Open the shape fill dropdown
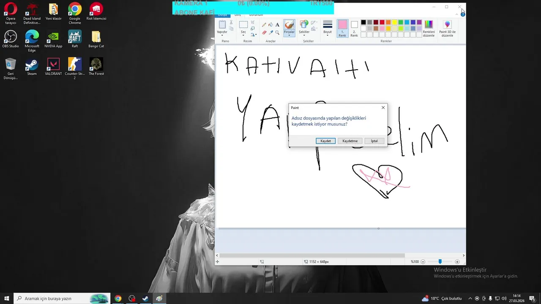This screenshot has width=541, height=304. pos(314,29)
